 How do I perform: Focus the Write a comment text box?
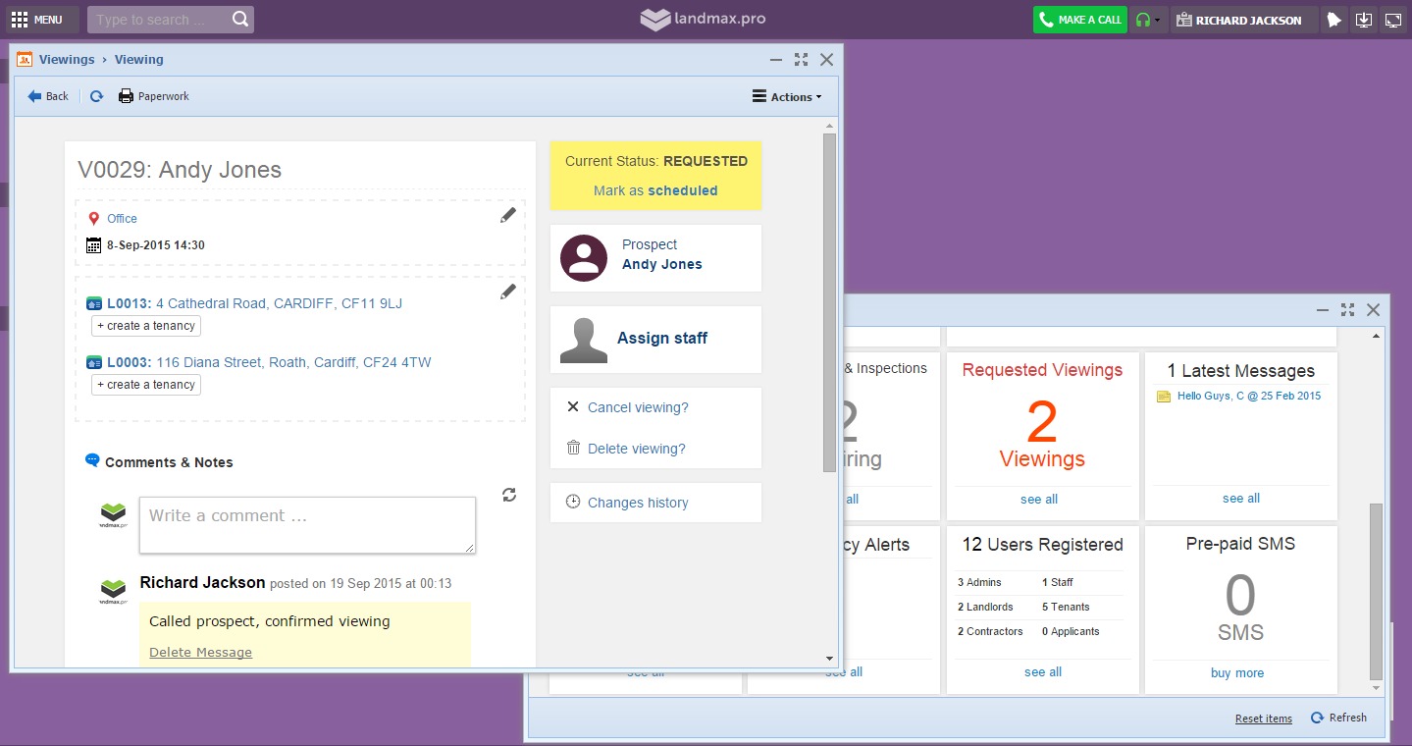click(x=307, y=525)
